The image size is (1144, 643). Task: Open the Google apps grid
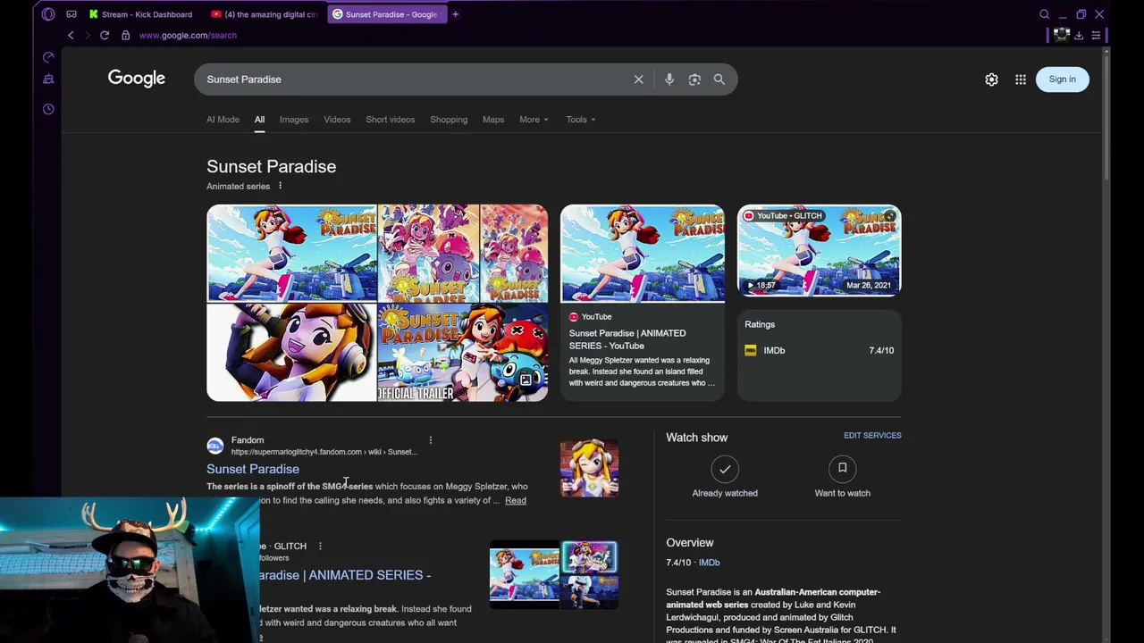(1021, 79)
